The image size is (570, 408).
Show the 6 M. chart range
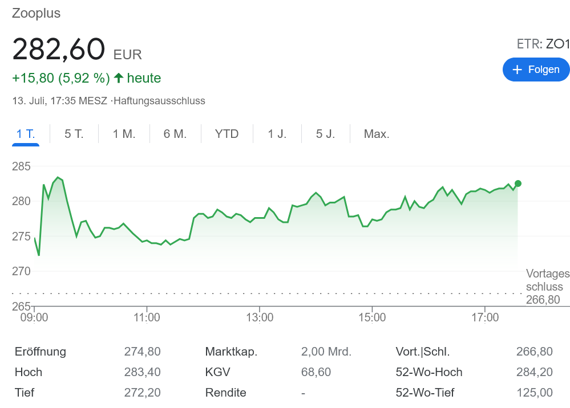(x=175, y=134)
